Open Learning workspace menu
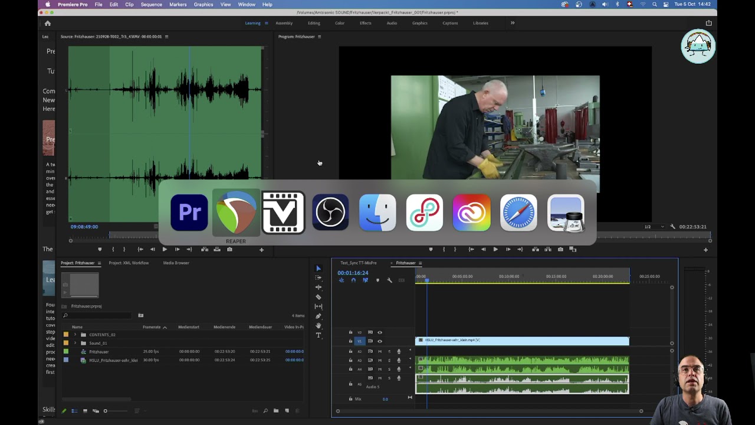Screen dimensions: 755x425 click(x=266, y=23)
